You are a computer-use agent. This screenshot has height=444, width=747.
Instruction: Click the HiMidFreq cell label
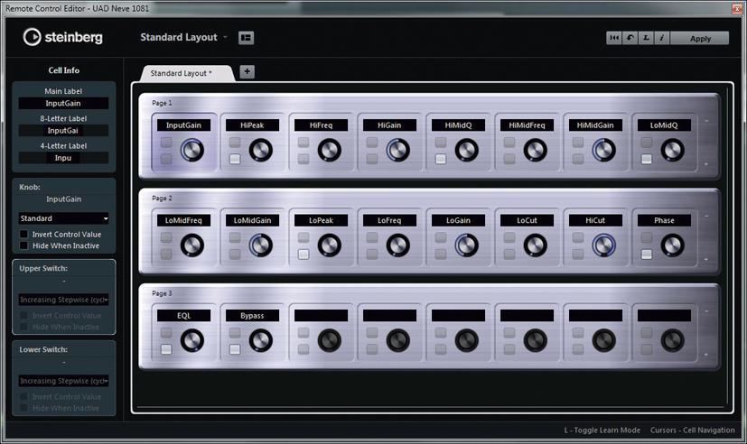527,125
